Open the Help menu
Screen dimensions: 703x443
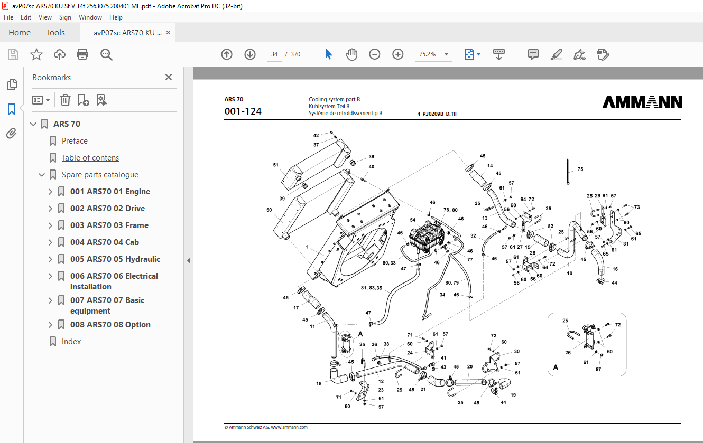tap(116, 17)
